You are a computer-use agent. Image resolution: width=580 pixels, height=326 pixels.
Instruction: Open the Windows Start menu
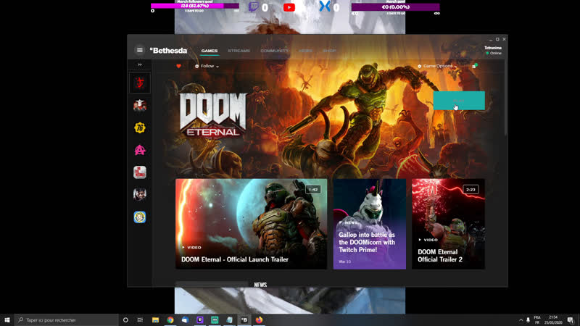point(7,320)
